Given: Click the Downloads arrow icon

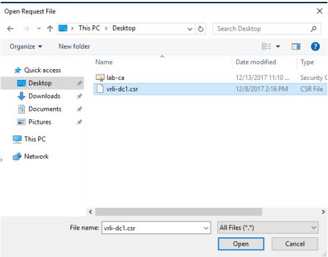Looking at the screenshot, I should point(21,96).
